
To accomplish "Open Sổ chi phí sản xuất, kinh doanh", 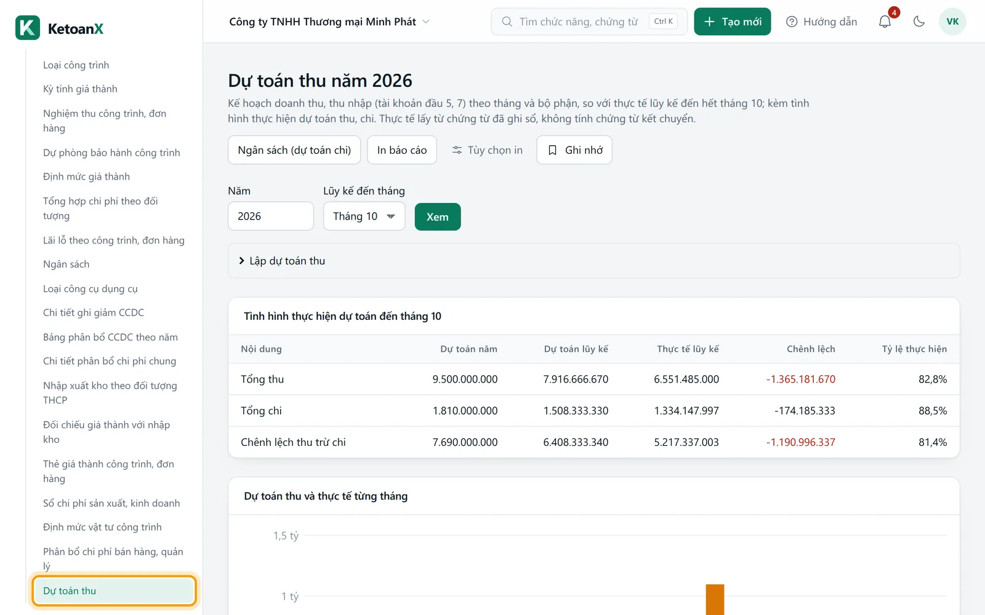I will 111,503.
